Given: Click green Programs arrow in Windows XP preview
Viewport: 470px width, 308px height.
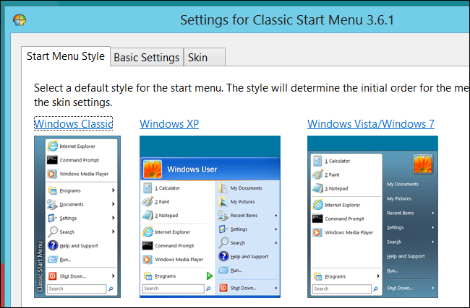Looking at the screenshot, I should [x=209, y=276].
